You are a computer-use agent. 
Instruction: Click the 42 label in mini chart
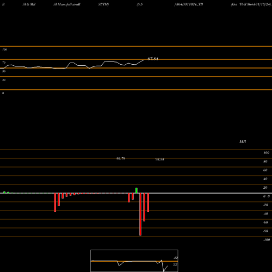pos(176,258)
